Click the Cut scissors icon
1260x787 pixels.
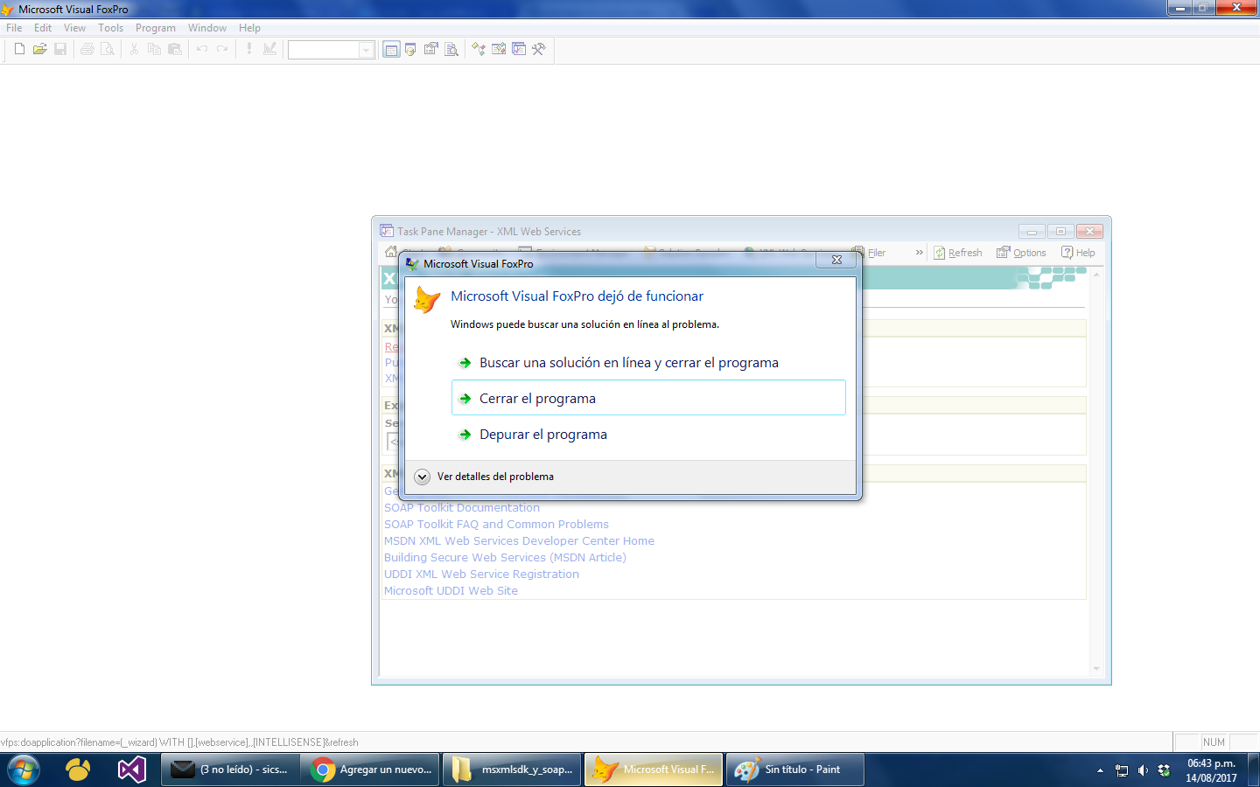click(x=134, y=49)
